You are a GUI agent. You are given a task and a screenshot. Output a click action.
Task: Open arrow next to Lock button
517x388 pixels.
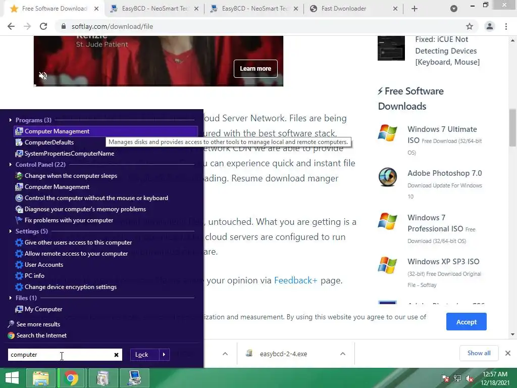click(x=164, y=355)
